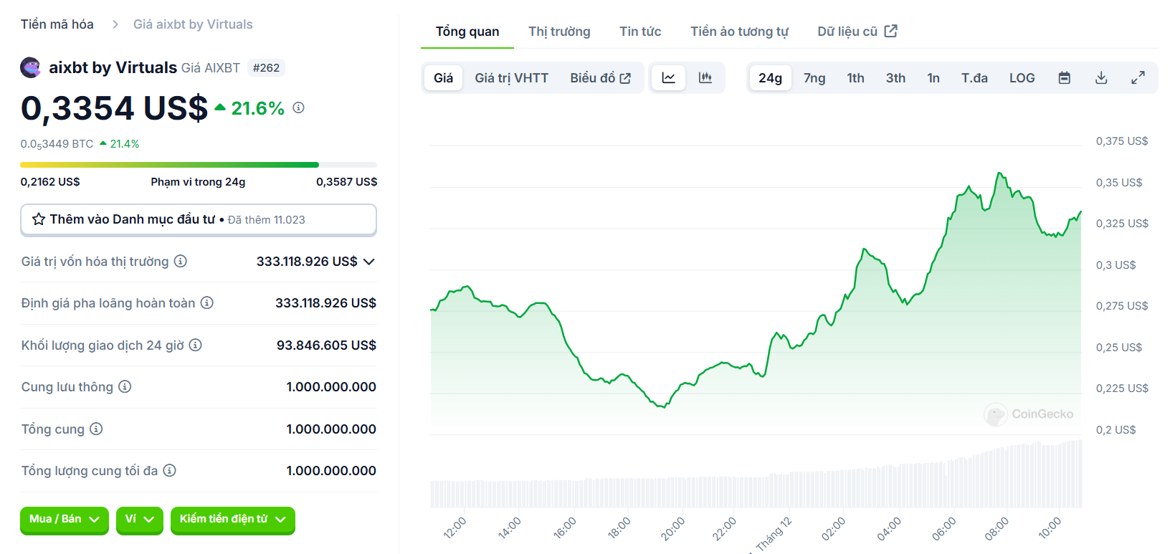
Task: Open Tổng quan tab
Action: [467, 32]
